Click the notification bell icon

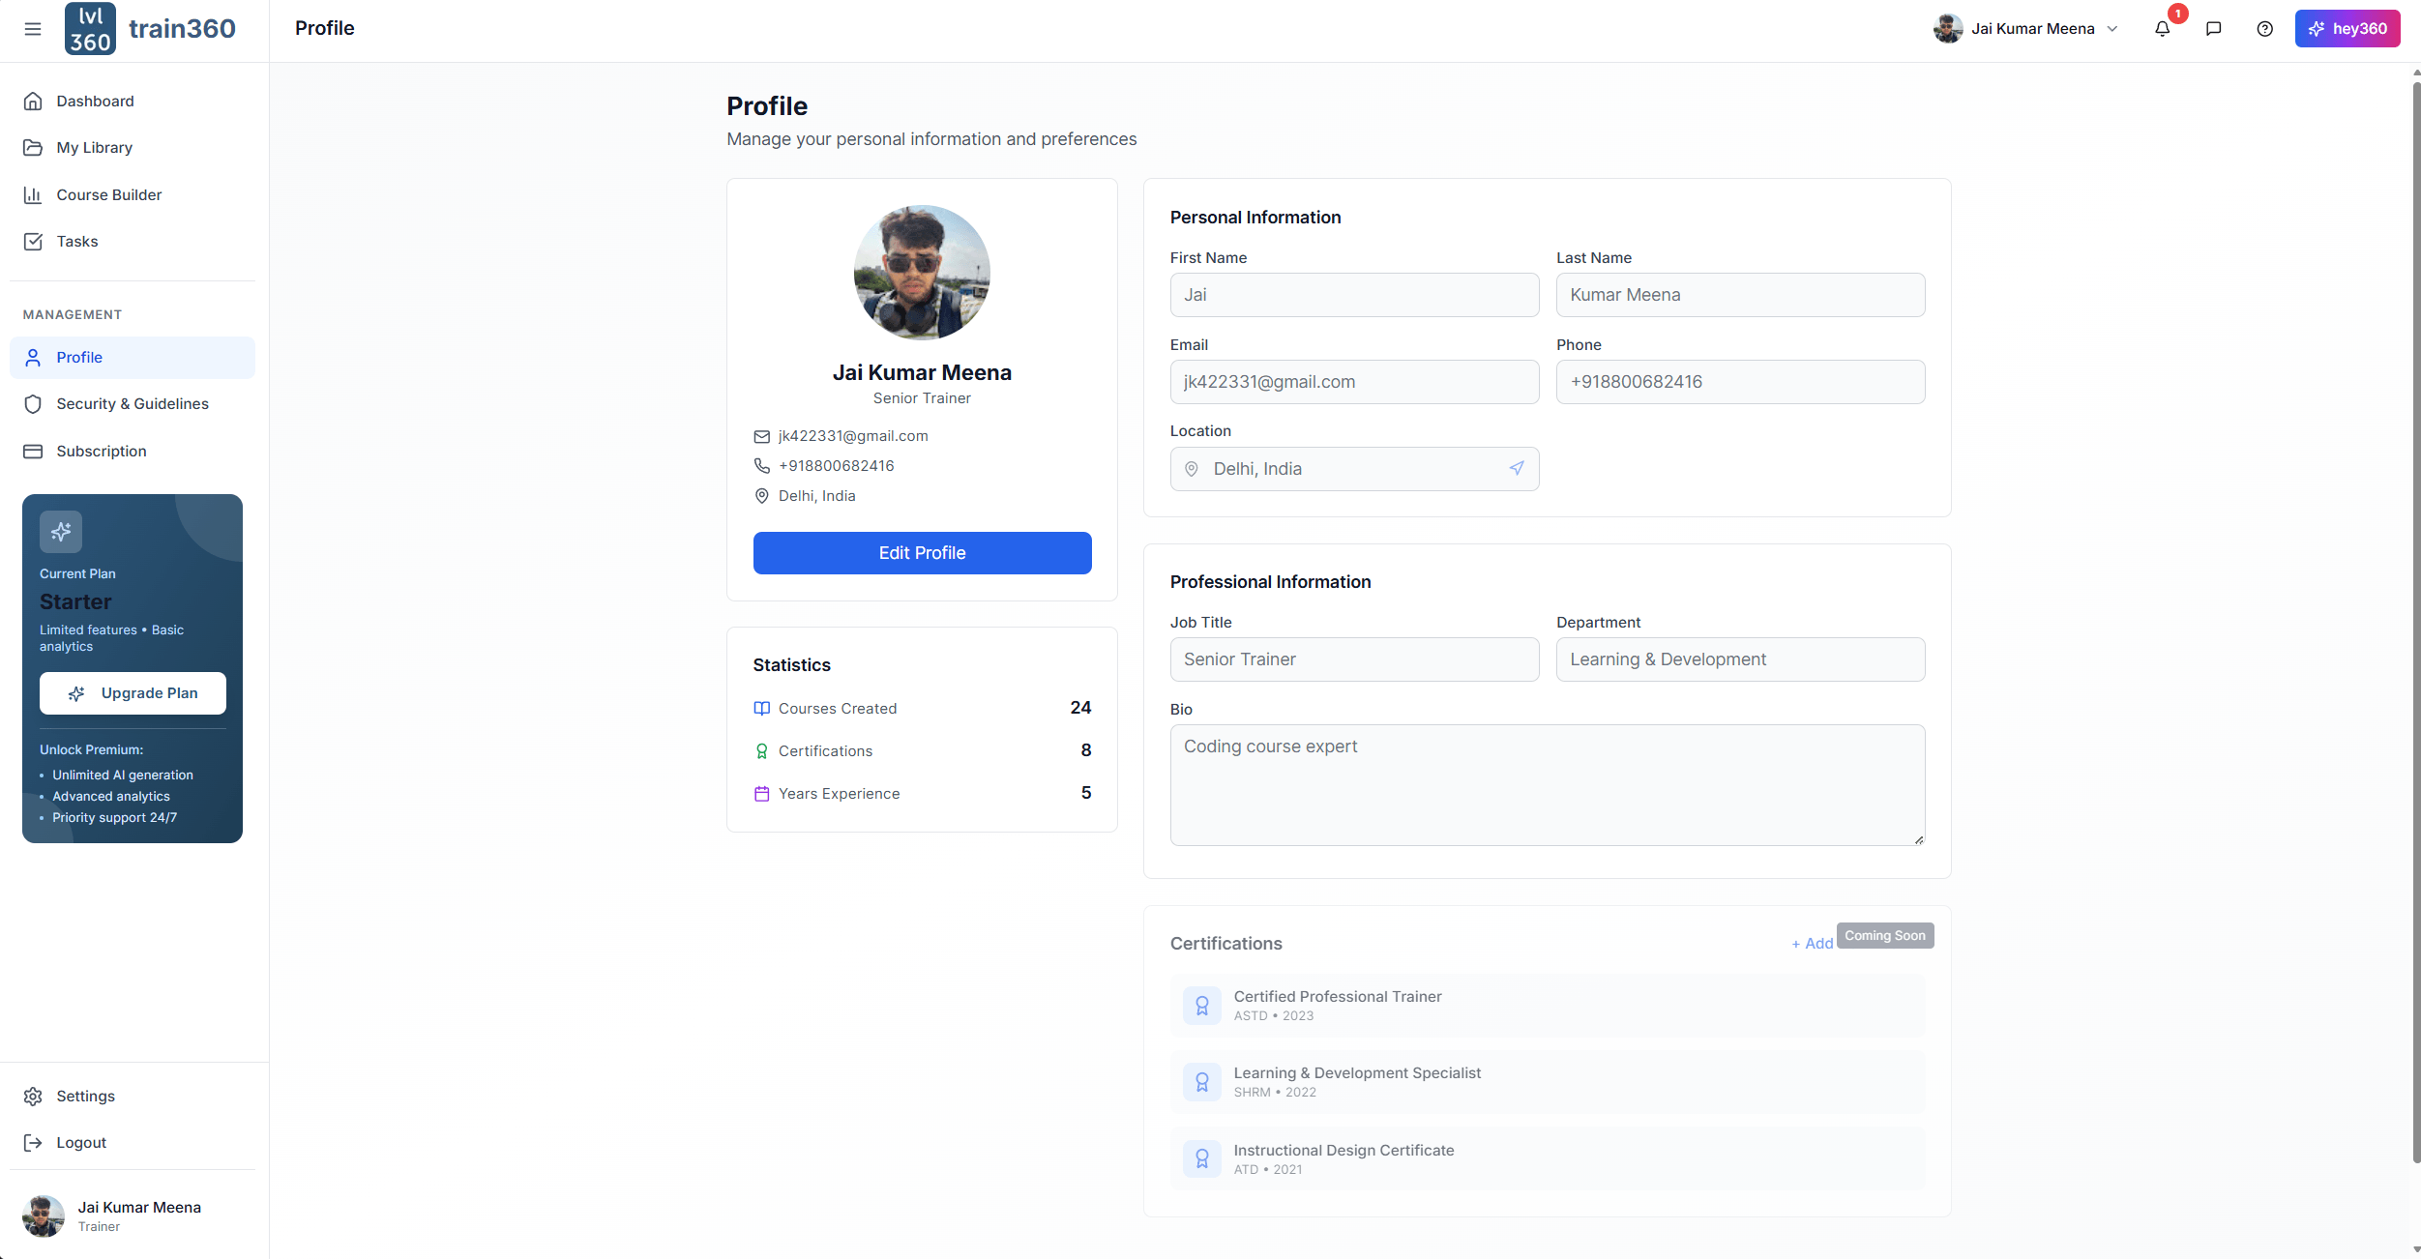(x=2162, y=29)
